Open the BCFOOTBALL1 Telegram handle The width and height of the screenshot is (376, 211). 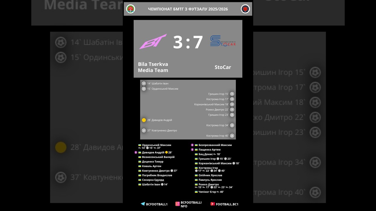157,204
